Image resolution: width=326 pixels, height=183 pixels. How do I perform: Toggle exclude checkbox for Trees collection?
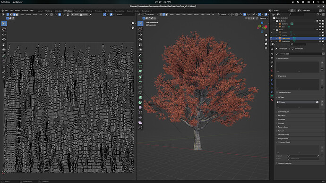[x=317, y=30]
